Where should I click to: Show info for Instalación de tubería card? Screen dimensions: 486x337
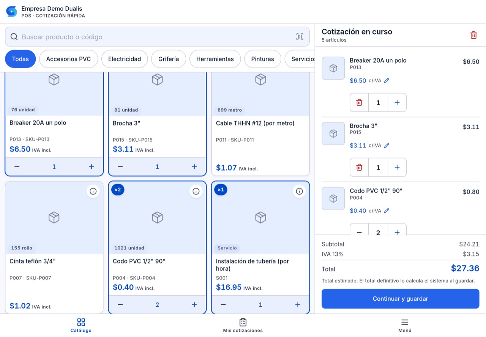(299, 191)
